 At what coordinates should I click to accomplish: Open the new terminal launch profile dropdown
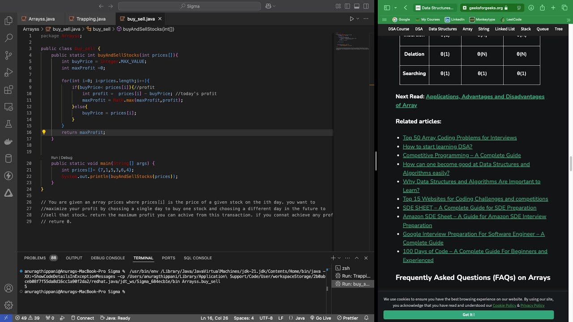click(339, 258)
